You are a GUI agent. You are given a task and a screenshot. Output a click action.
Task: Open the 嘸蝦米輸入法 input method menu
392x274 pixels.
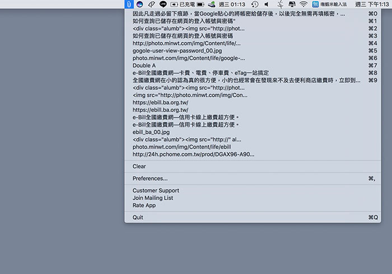(x=329, y=4)
